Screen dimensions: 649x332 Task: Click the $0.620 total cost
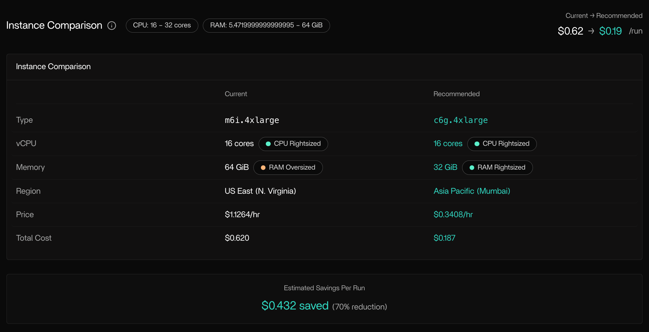pyautogui.click(x=237, y=238)
